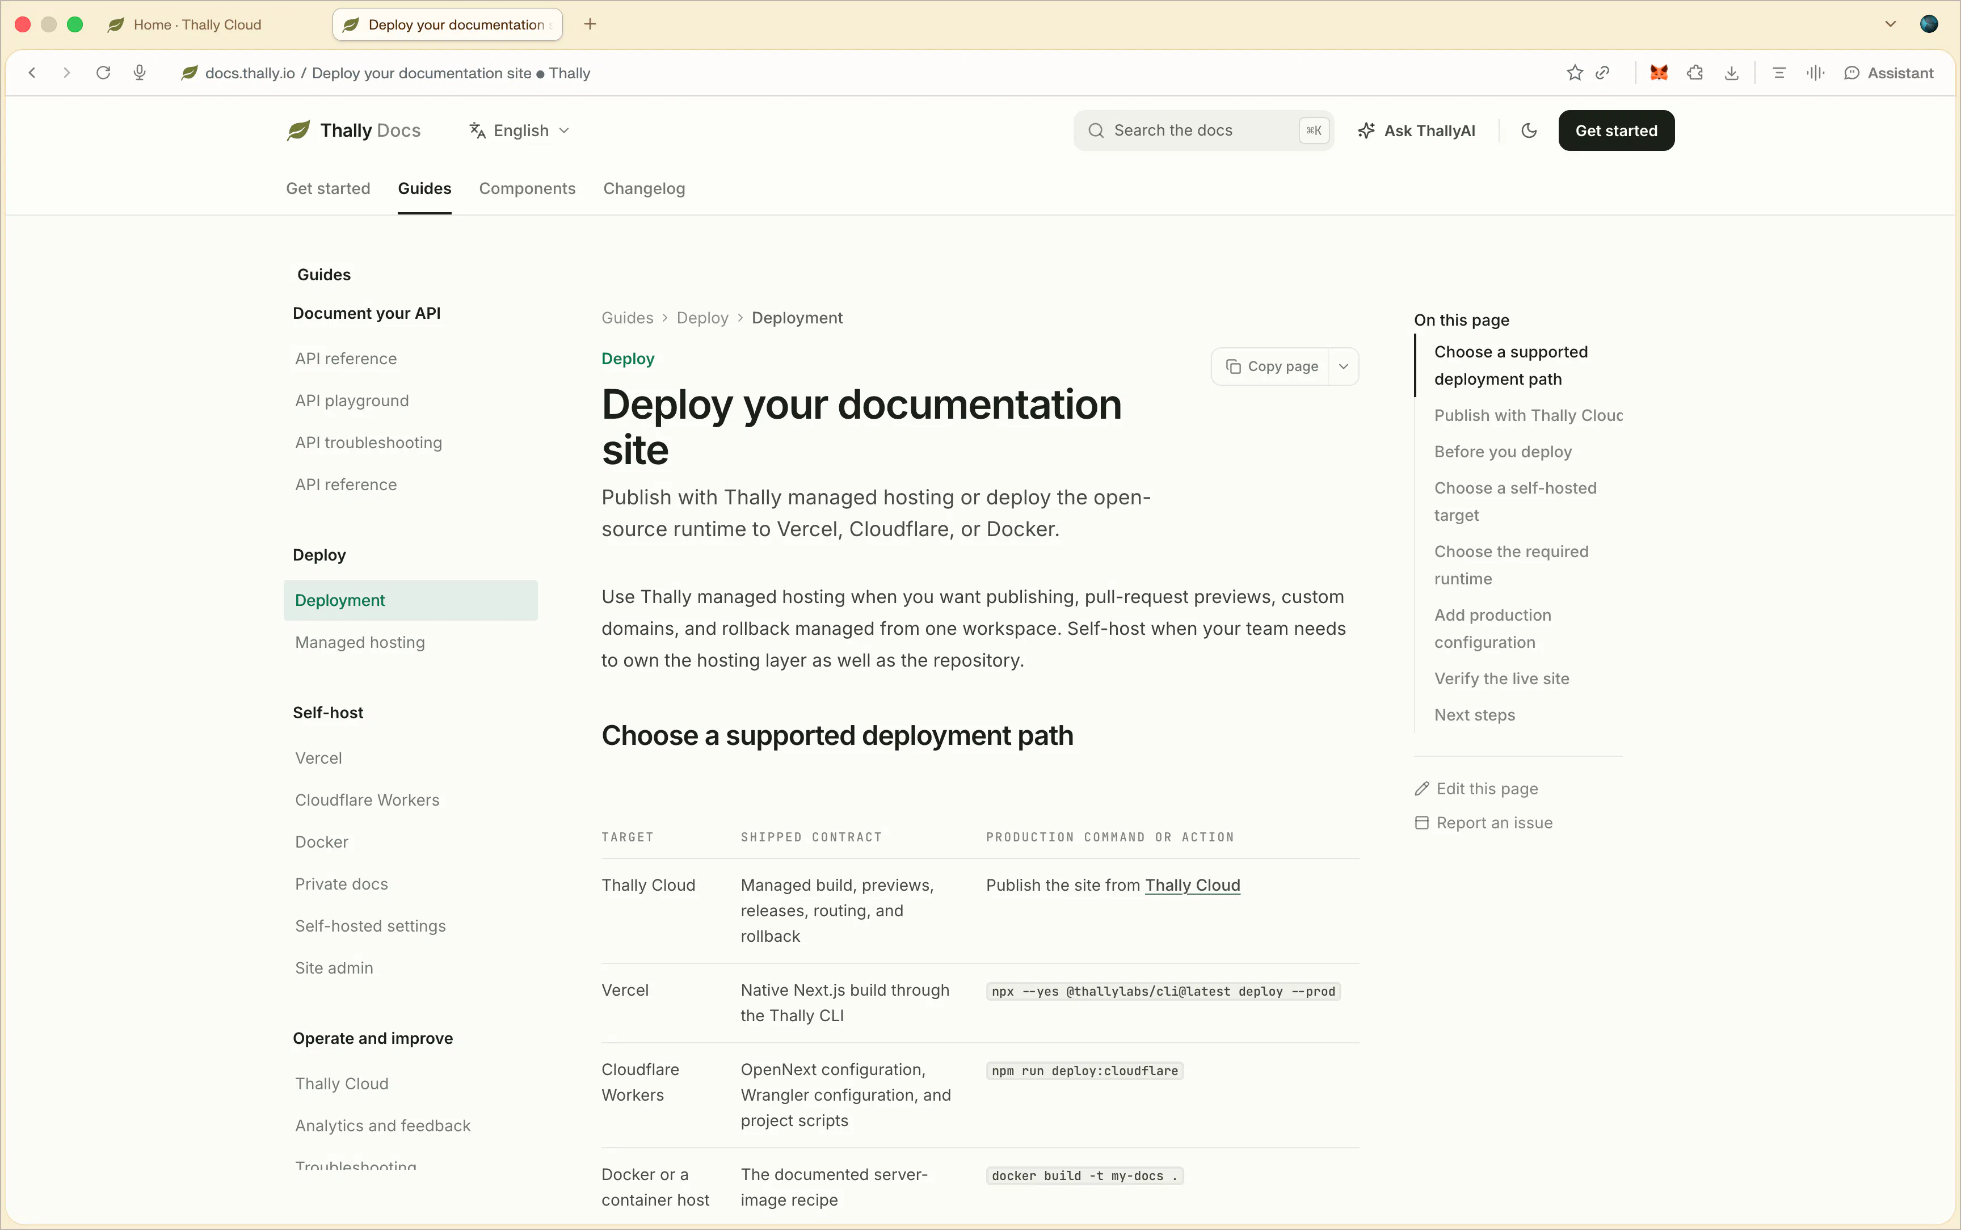
Task: Open the Docker guide in the sidebar
Action: coord(321,842)
